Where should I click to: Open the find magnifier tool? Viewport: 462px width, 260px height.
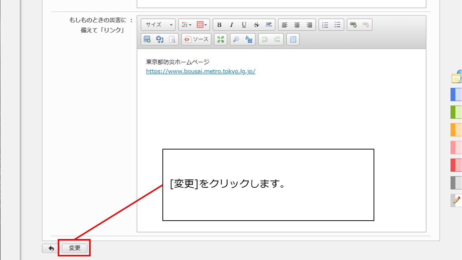pos(236,39)
